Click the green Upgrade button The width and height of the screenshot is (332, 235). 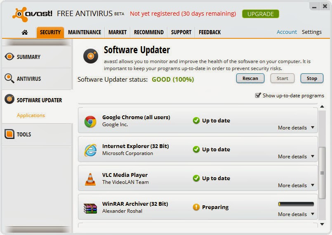[260, 14]
